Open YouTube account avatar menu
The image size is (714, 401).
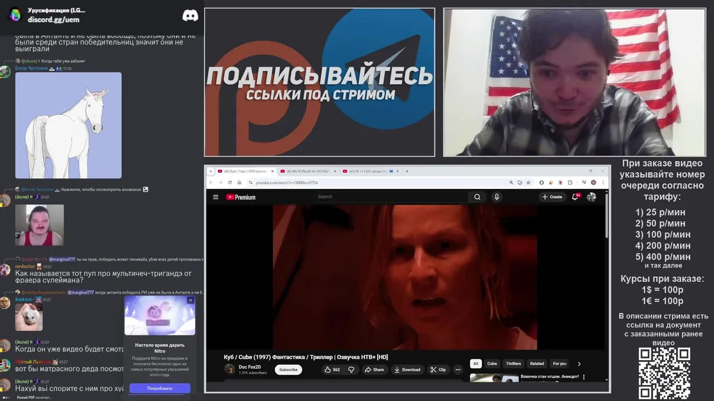click(x=591, y=197)
